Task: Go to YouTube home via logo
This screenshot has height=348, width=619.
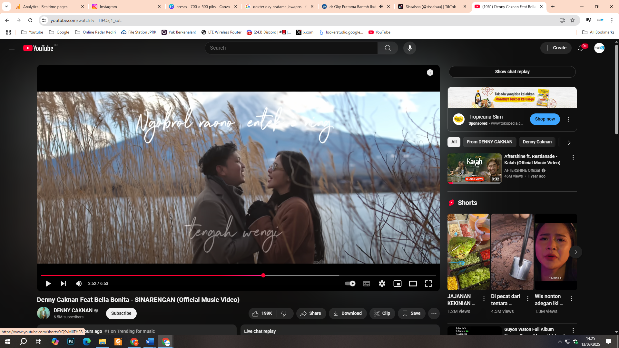Action: 38,48
